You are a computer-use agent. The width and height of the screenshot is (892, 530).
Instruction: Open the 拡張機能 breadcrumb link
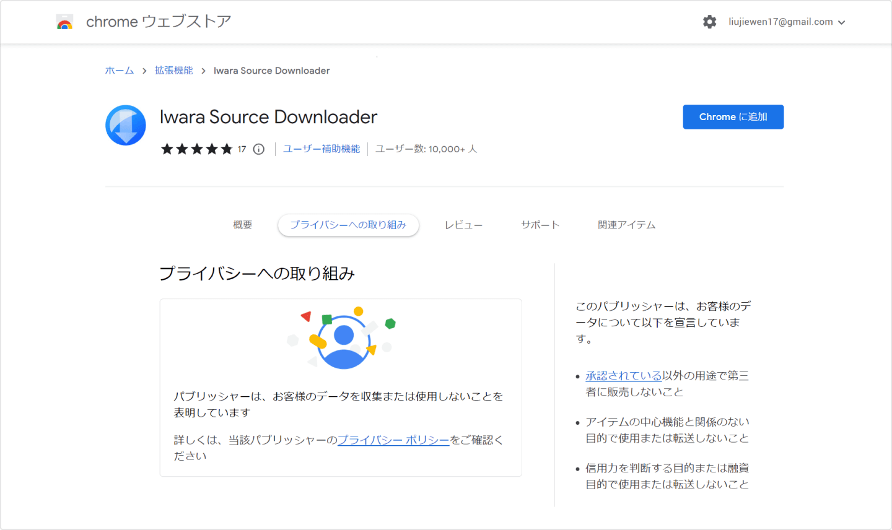pyautogui.click(x=174, y=71)
